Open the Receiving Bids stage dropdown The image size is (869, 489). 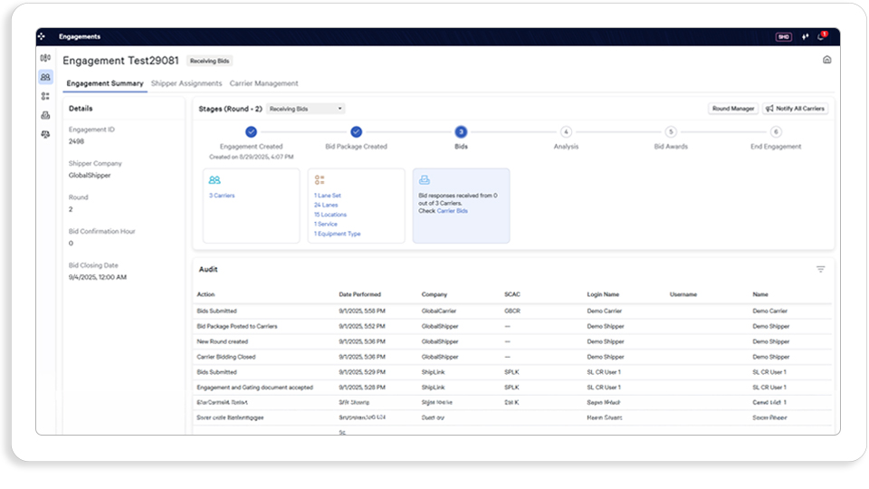point(305,109)
